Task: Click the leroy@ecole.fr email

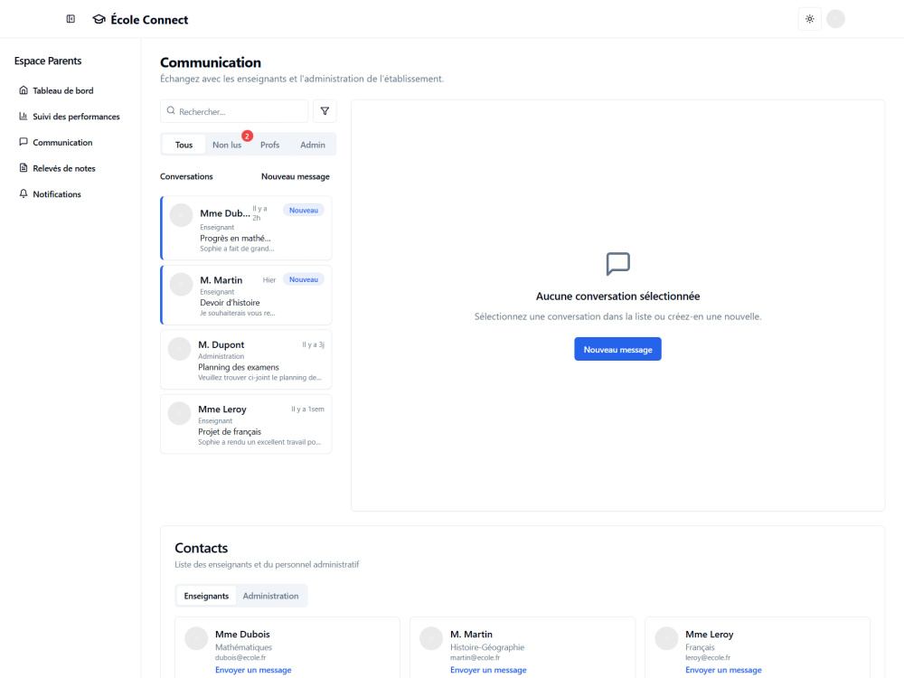Action: (708, 658)
